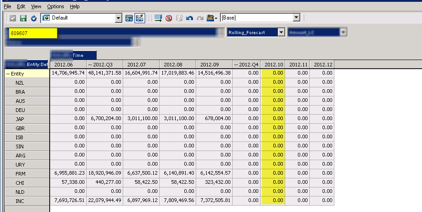Screen dimensions: 422x212
Task: Click the Entity:Def row dimension tile
Action: pyautogui.click(x=26, y=65)
